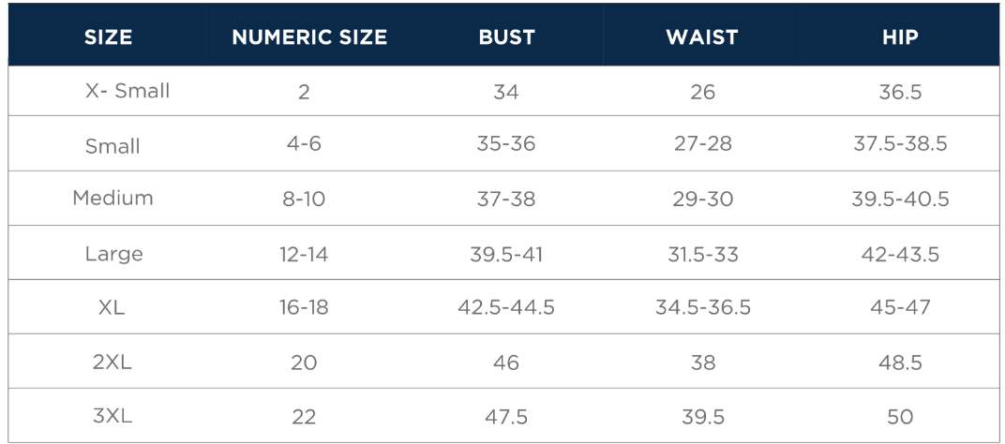The width and height of the screenshot is (1005, 444).
Task: Click waist measurement 34.5-36.5 cell
Action: [703, 307]
